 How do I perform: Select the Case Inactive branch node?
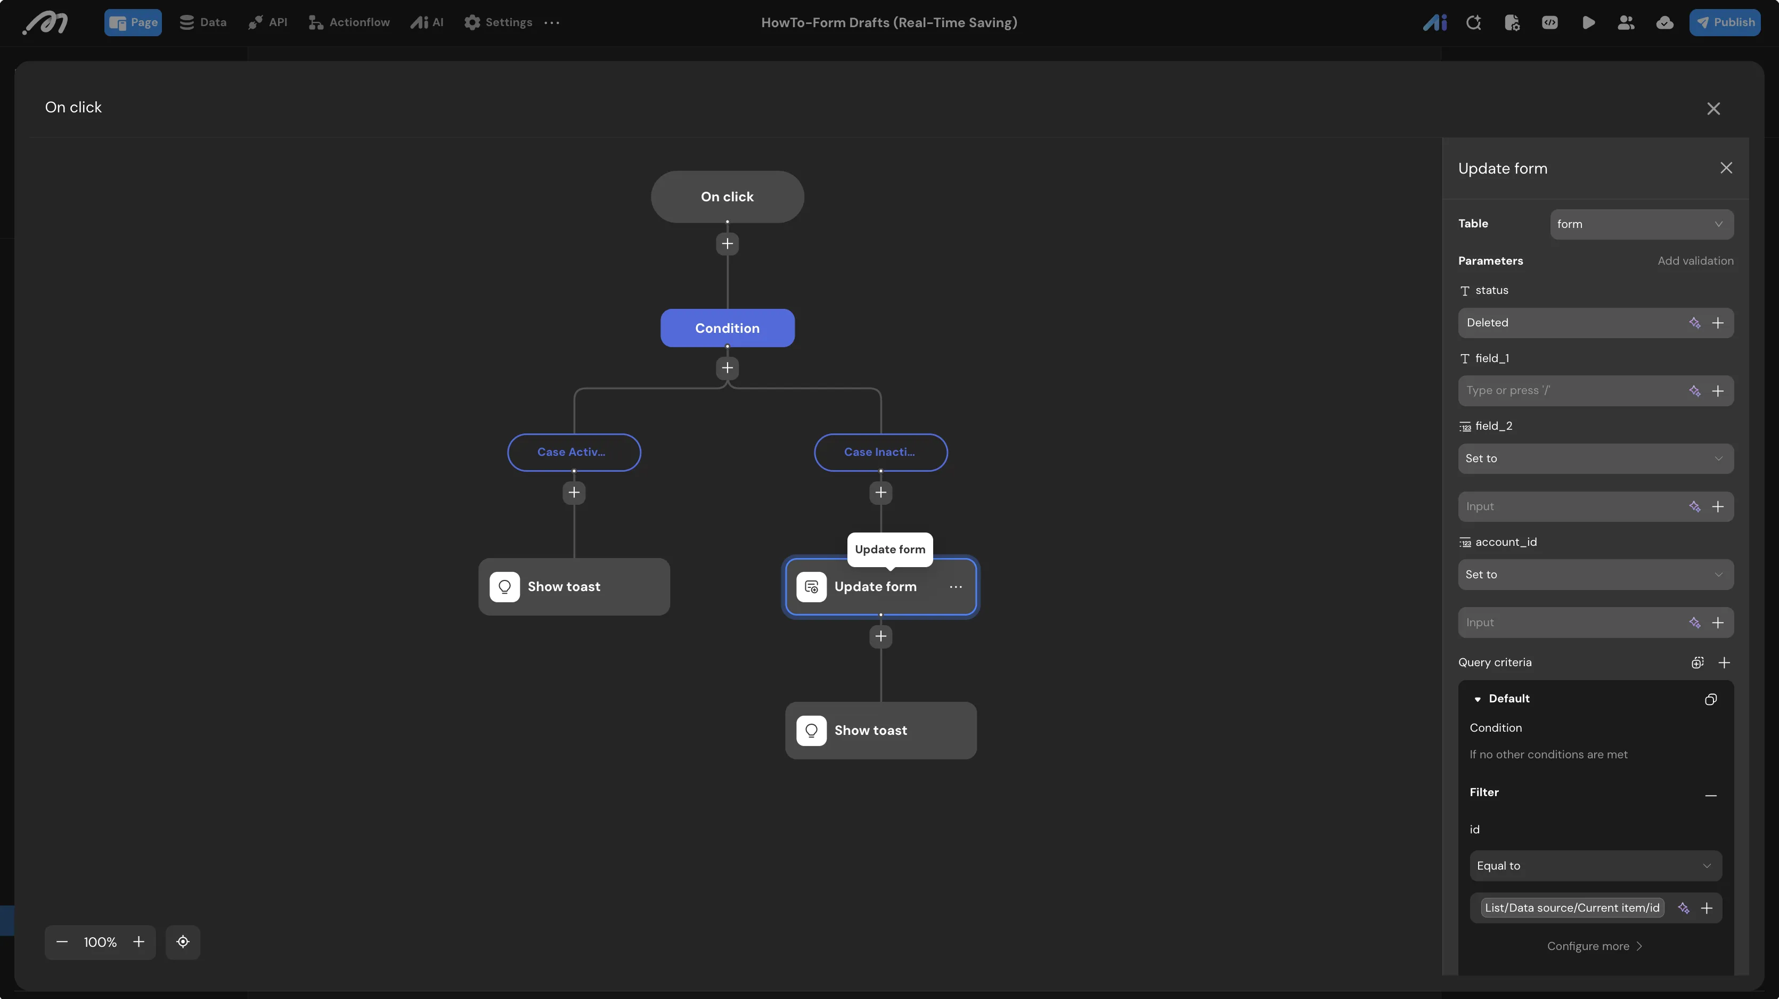click(x=880, y=452)
